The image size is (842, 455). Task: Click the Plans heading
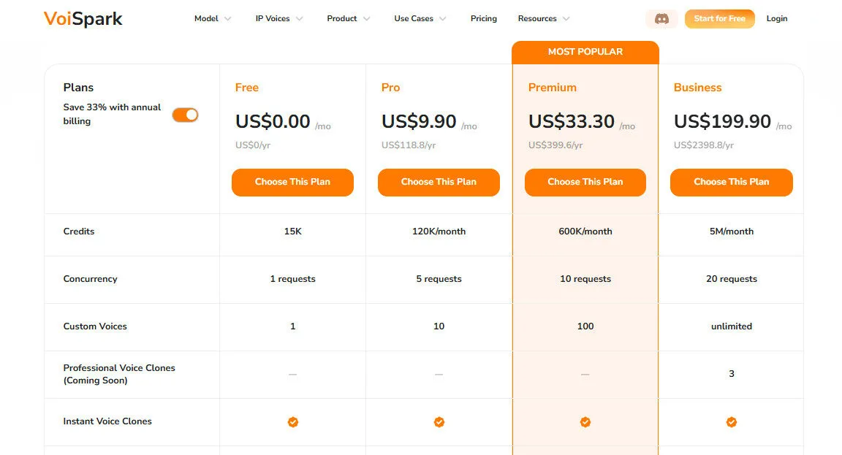78,88
